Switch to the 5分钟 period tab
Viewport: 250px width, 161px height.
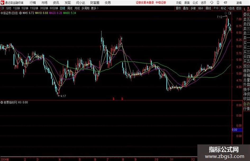pyautogui.click(x=25, y=8)
